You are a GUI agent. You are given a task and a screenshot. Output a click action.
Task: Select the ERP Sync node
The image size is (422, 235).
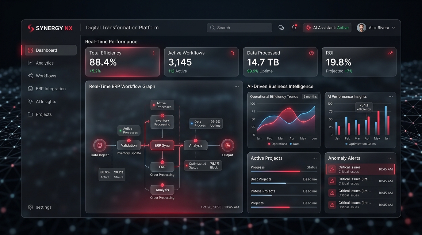[x=162, y=145]
